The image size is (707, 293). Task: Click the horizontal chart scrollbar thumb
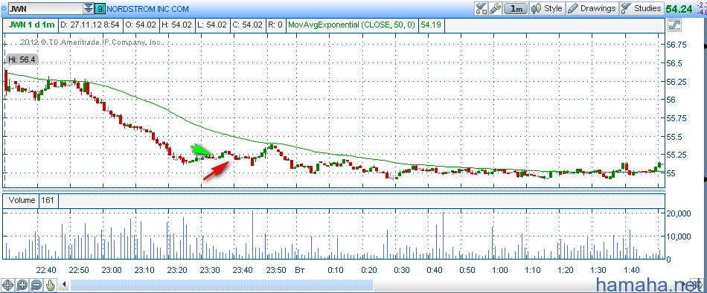pos(222,285)
